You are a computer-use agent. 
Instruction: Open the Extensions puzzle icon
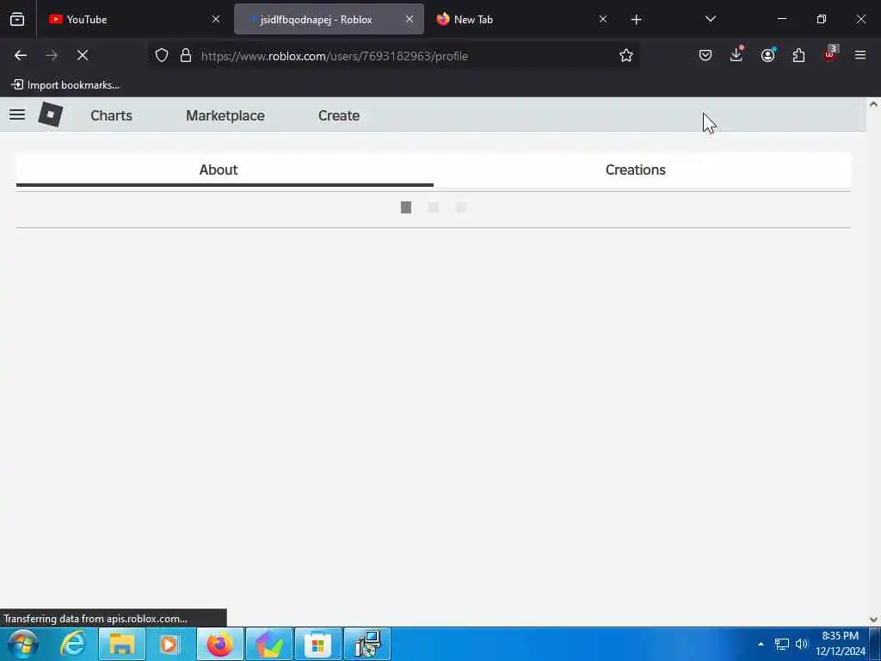pyautogui.click(x=798, y=55)
